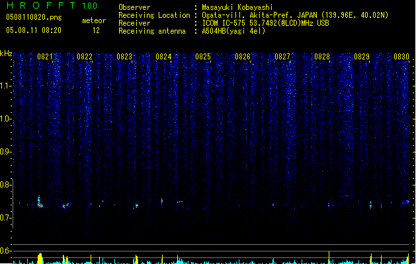Click the 0826 time marker
The width and height of the screenshot is (416, 264).
click(x=243, y=57)
